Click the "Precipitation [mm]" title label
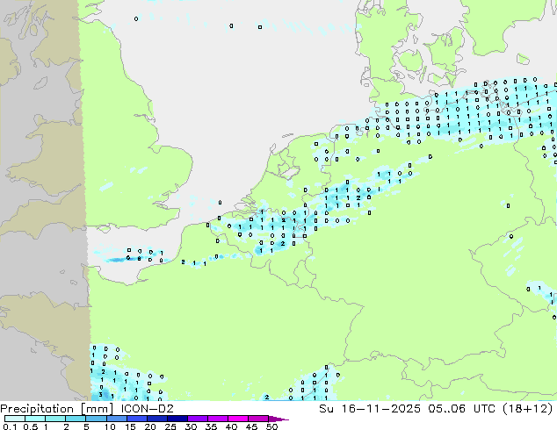557x430 pixels. (x=56, y=409)
